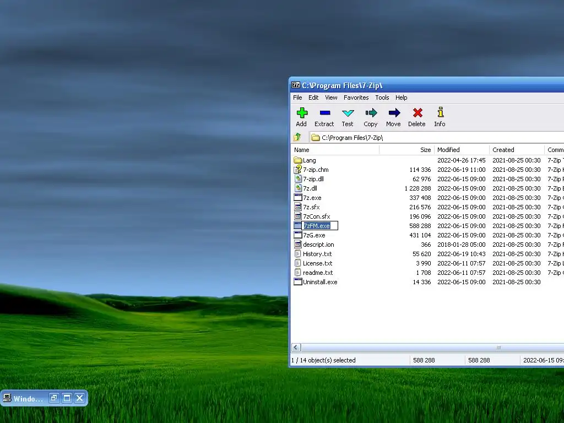Click the 431 104 size value
This screenshot has height=423, width=564.
tap(420, 235)
